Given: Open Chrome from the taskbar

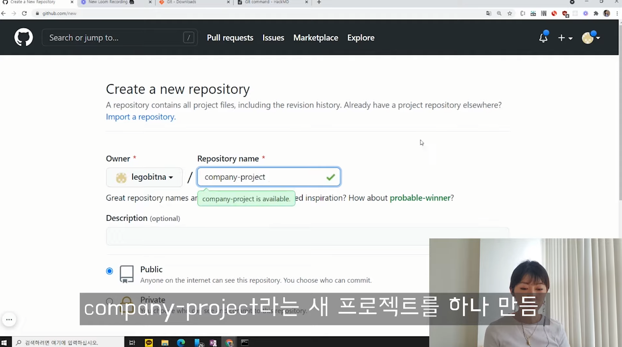Looking at the screenshot, I should point(229,342).
